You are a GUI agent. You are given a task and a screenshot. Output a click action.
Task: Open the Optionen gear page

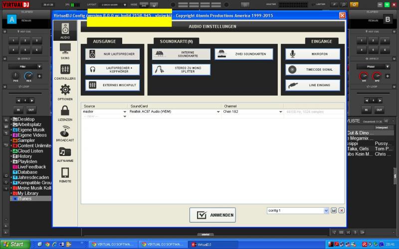coord(65,93)
